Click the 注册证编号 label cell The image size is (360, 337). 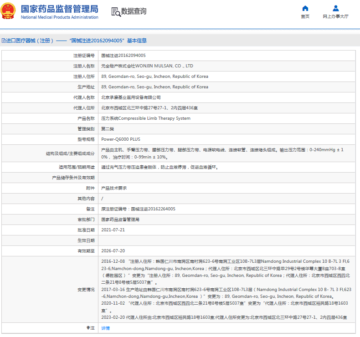coord(50,56)
